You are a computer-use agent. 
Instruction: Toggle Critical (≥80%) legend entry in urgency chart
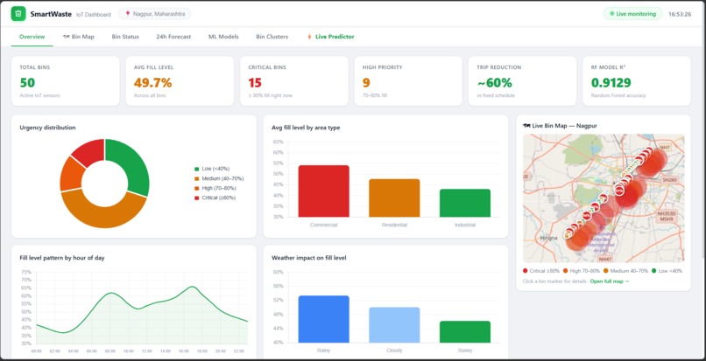point(215,198)
